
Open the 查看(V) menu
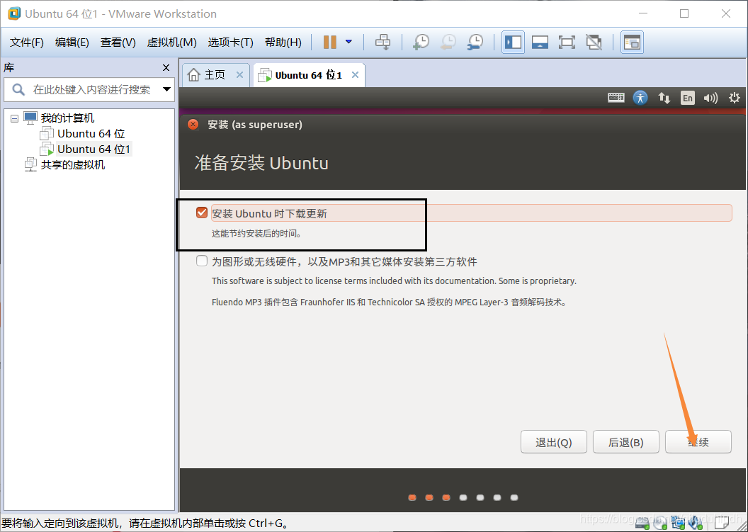pyautogui.click(x=118, y=43)
